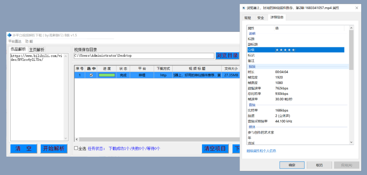Click the 序号 column header
This screenshot has width=367, height=175.
[80, 69]
